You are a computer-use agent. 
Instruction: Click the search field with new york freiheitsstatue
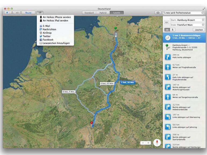coord(184,13)
